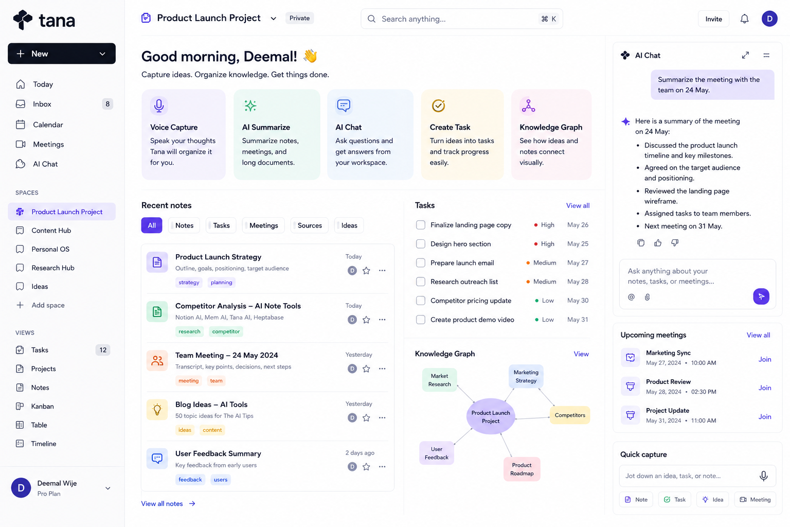Open more options for Blog Ideas note
The width and height of the screenshot is (790, 527).
382,418
